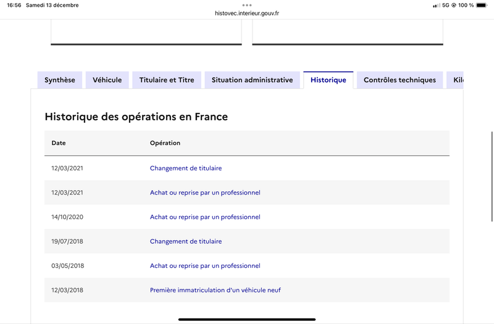The width and height of the screenshot is (494, 324).
Task: Select the Titulaire et Titre tab
Action: [167, 80]
